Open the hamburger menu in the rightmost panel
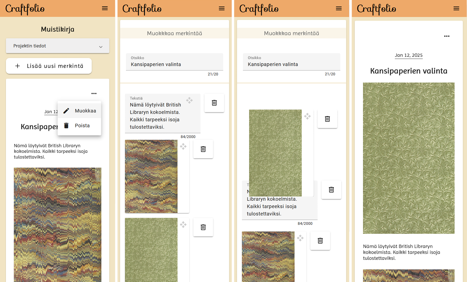Viewport: 467px width, 282px height. coord(456,8)
